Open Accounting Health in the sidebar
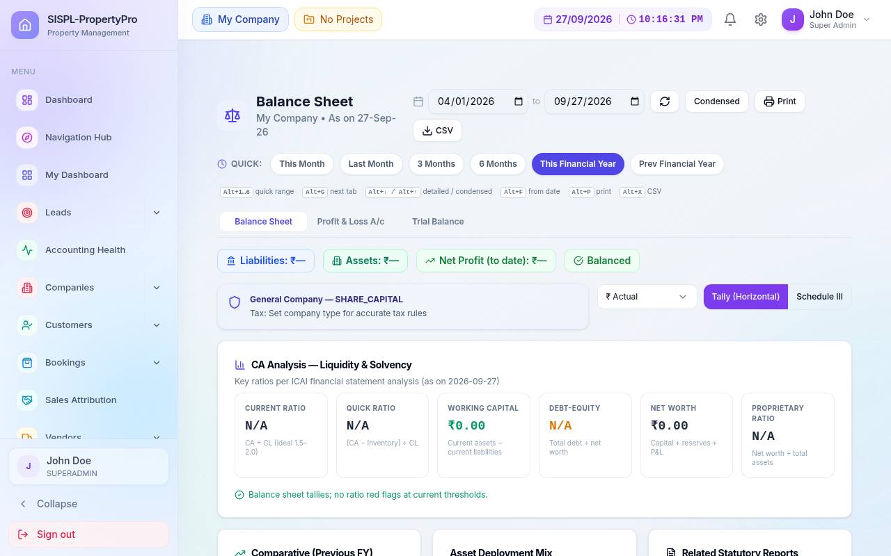Screen dimensions: 891x556 tap(89, 250)
